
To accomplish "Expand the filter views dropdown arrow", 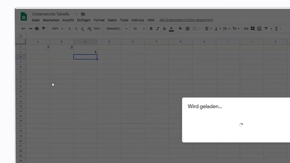I will click(x=271, y=29).
